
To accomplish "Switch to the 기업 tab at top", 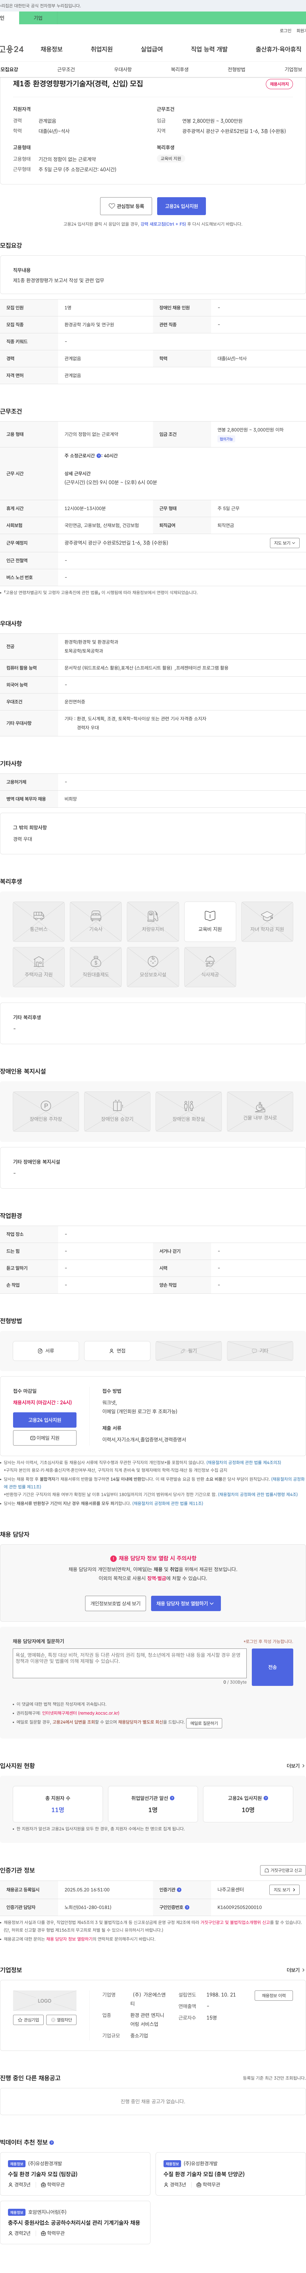I will pos(38,18).
